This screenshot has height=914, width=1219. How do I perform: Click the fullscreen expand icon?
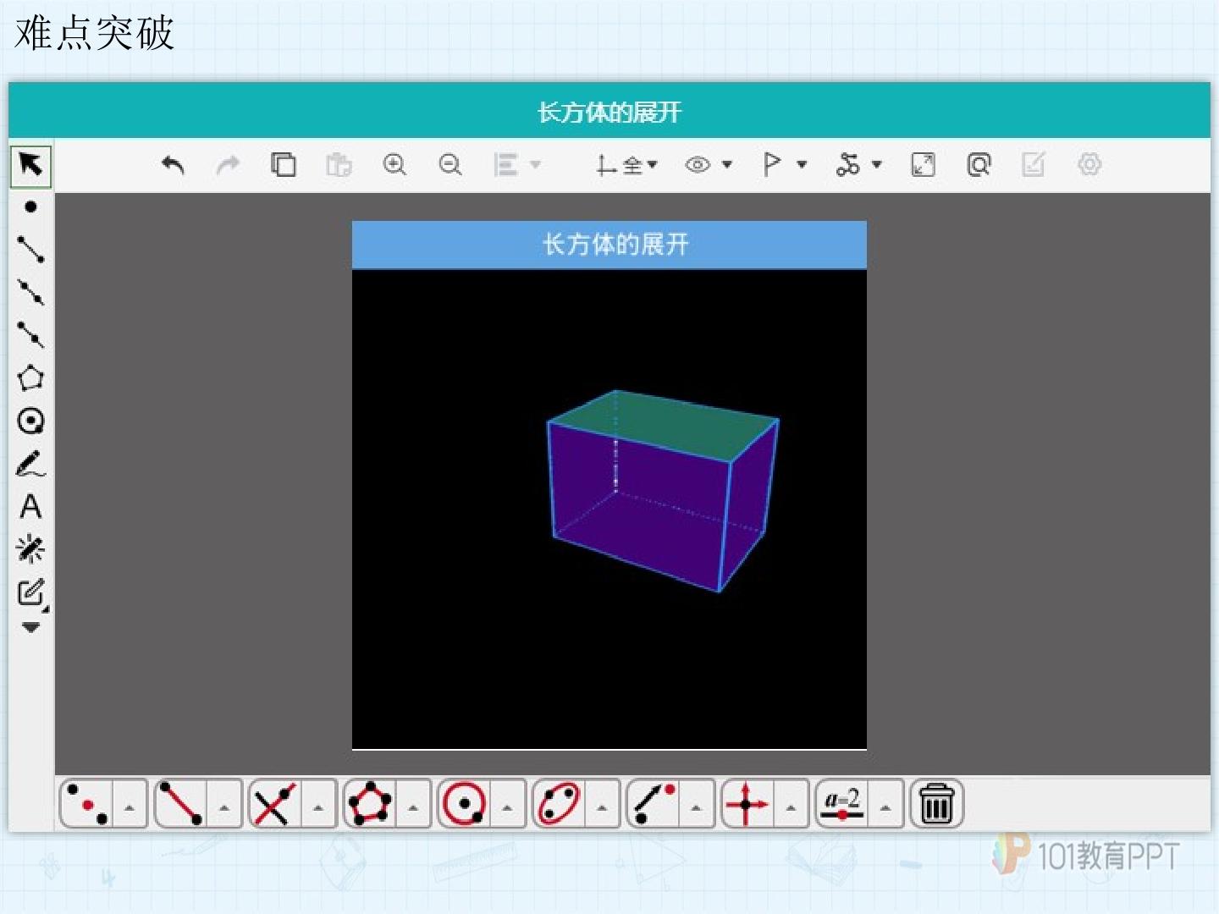tap(923, 164)
